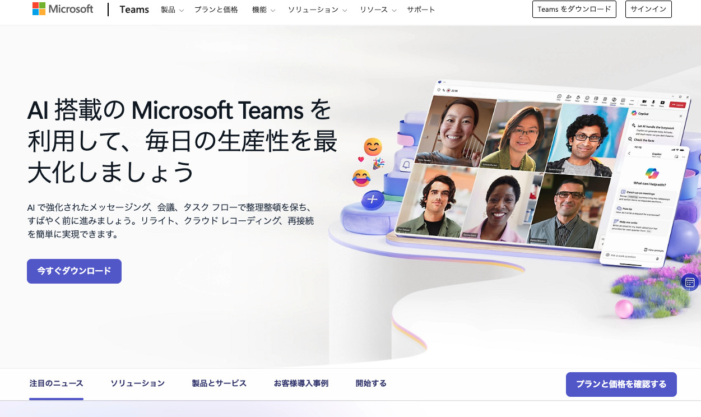Click the Microsoft logo

pos(63,10)
